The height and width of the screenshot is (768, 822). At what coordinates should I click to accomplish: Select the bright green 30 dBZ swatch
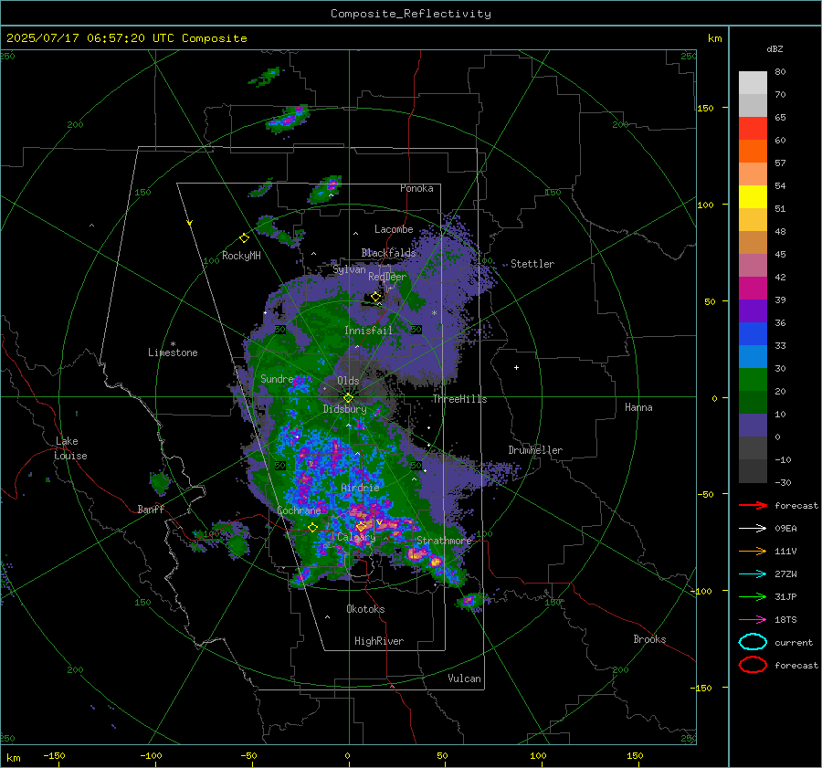[x=753, y=379]
